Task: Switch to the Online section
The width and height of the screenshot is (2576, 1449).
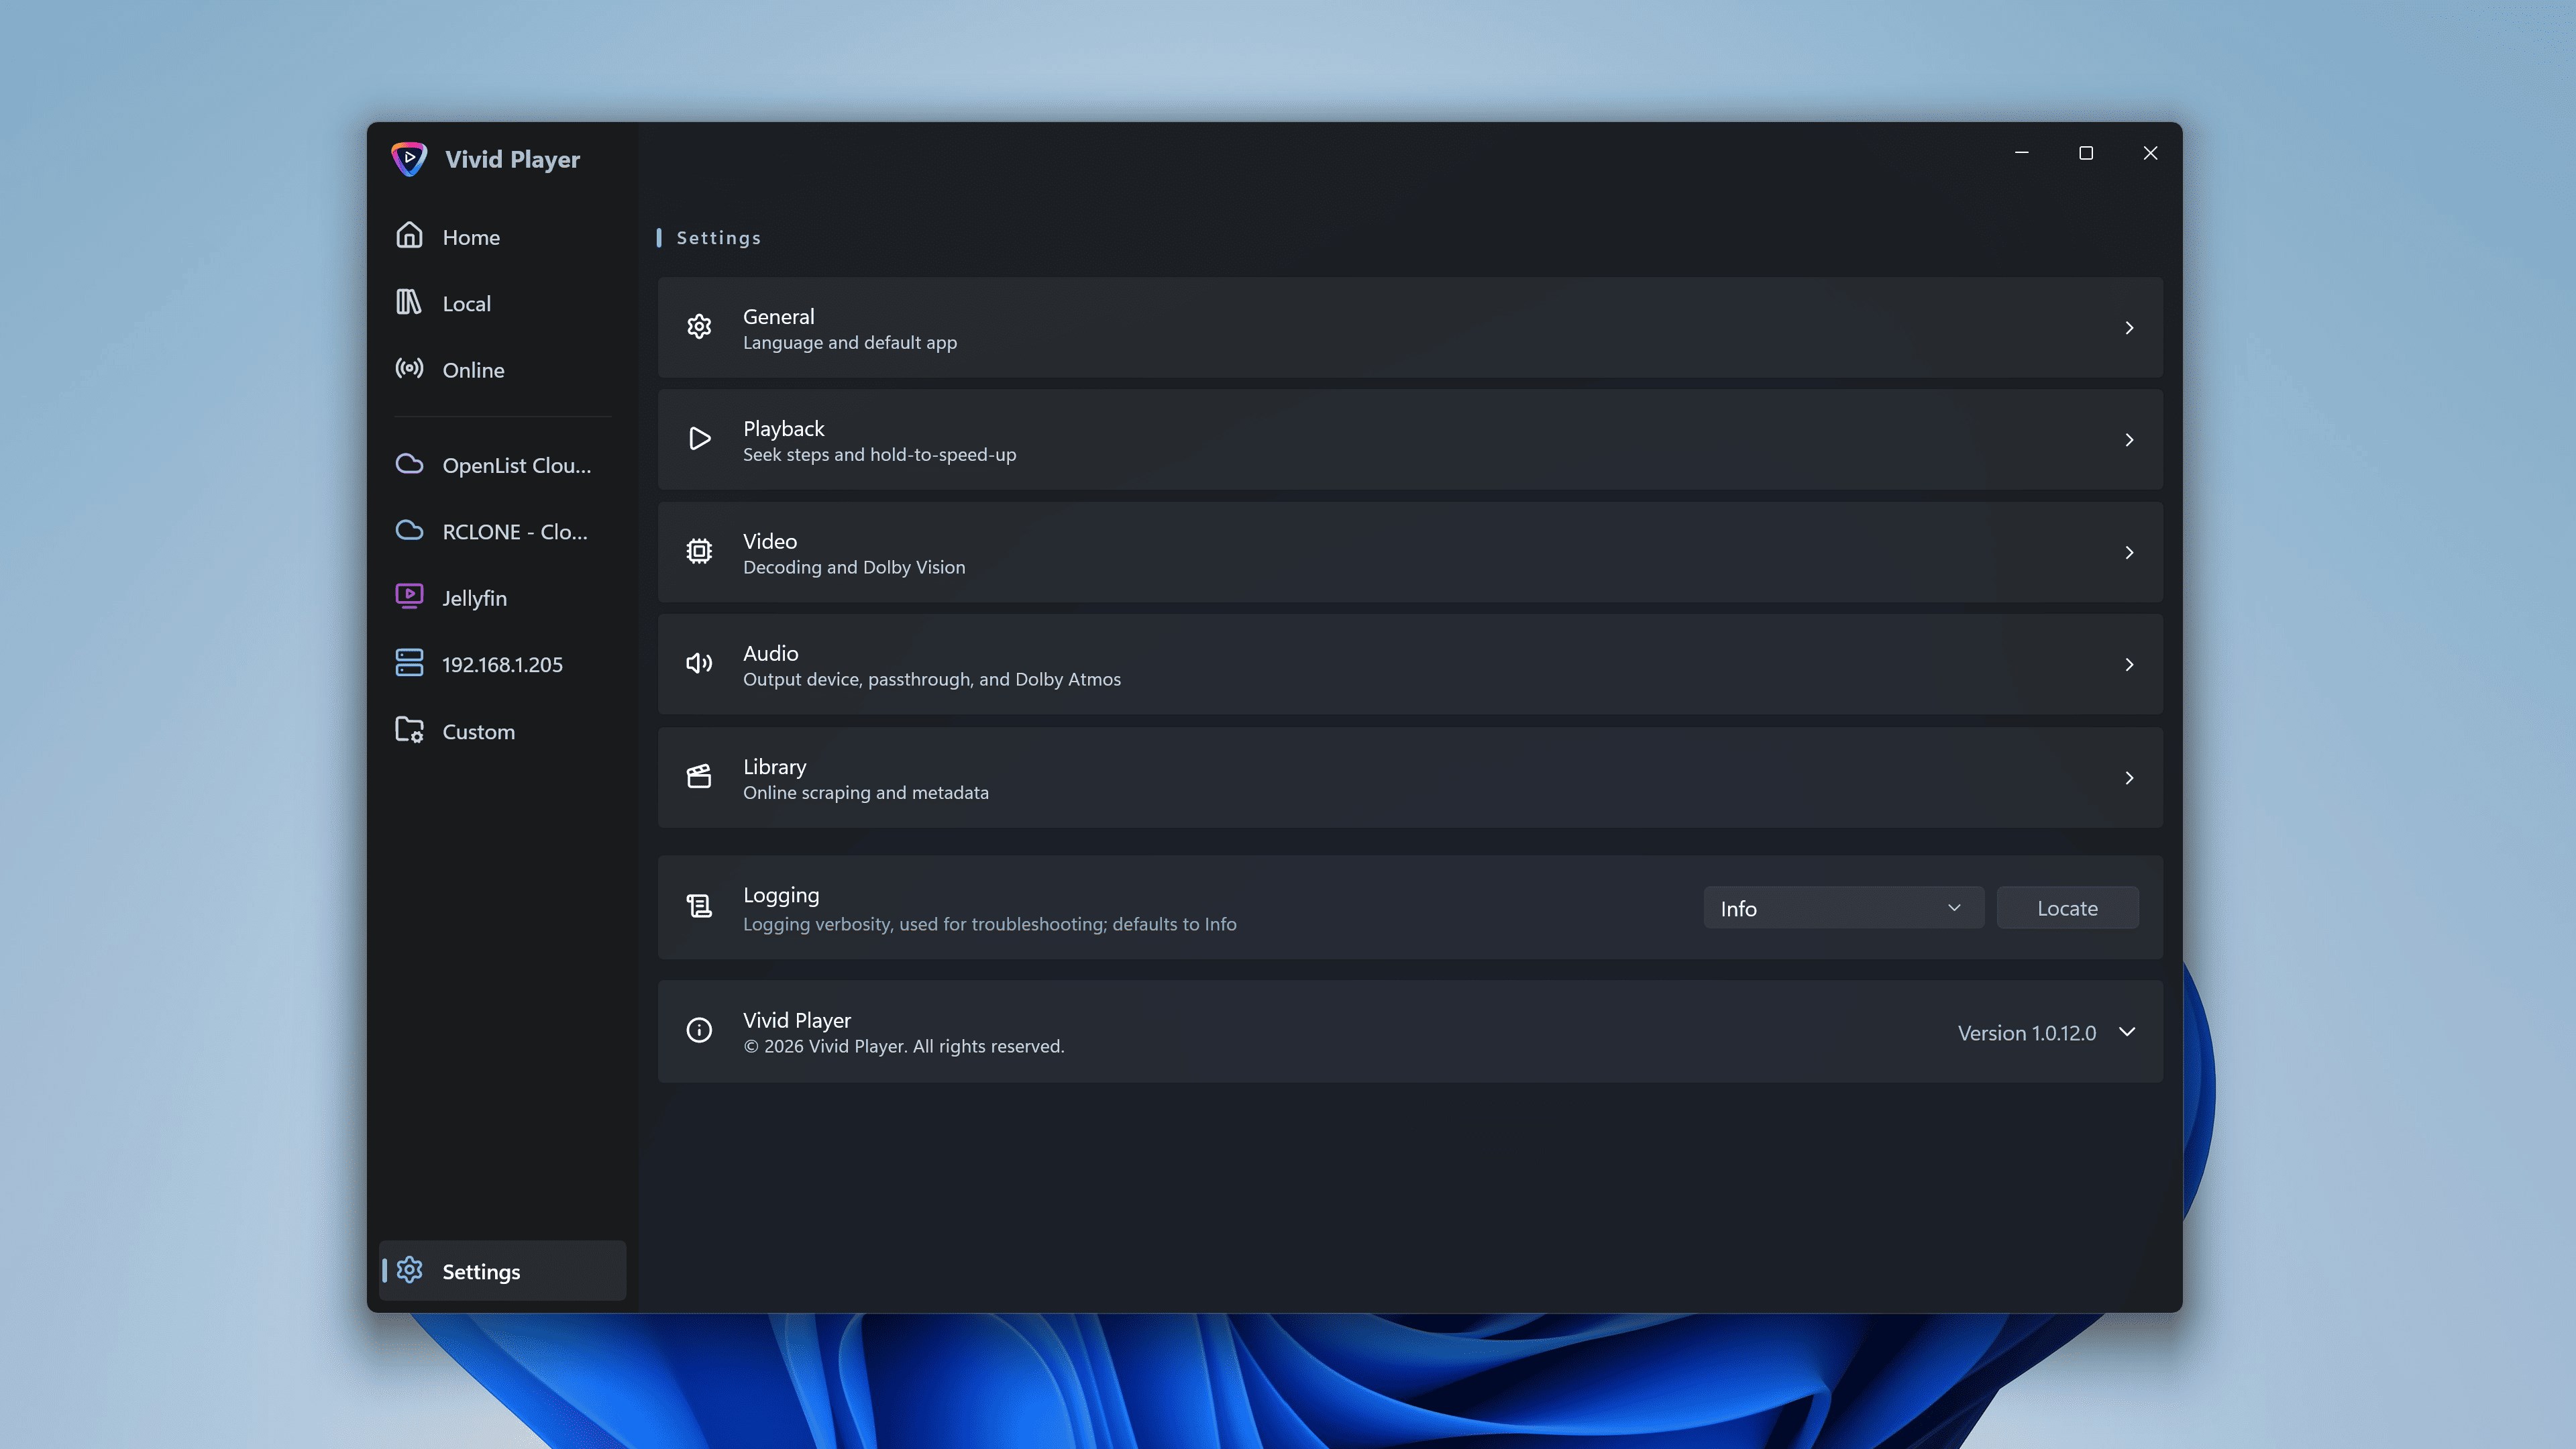Action: click(x=503, y=370)
